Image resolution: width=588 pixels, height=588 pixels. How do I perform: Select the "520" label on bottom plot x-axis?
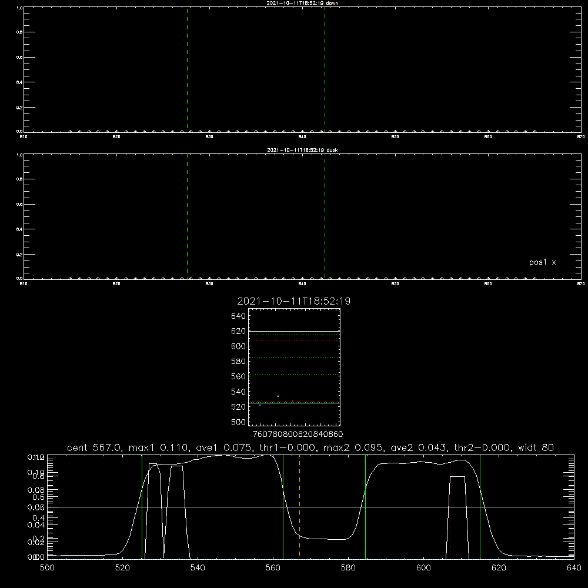pyautogui.click(x=123, y=568)
